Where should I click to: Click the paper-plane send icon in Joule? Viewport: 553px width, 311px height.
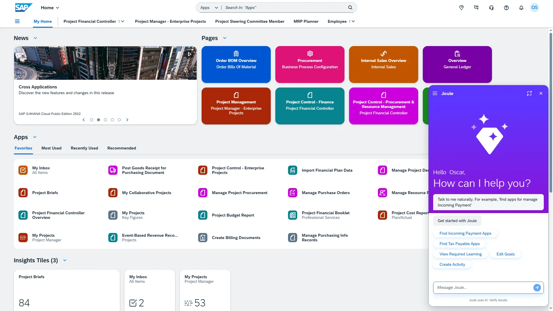[x=537, y=287]
